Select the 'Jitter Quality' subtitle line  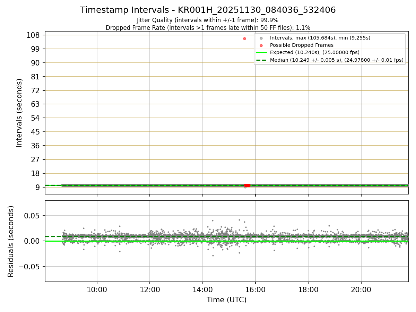click(x=208, y=20)
